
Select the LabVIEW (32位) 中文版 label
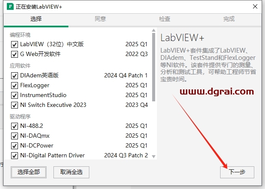(x=52, y=44)
